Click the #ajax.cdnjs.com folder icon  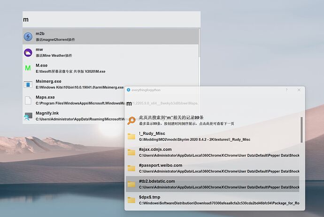coord(131,152)
